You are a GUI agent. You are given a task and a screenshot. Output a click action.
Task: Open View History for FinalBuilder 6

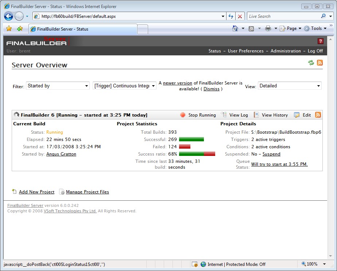(x=275, y=115)
